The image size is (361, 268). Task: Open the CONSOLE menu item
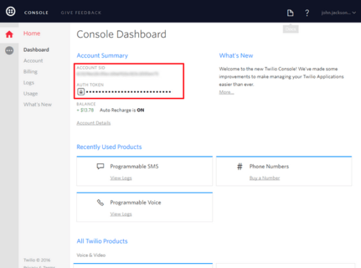tap(36, 13)
